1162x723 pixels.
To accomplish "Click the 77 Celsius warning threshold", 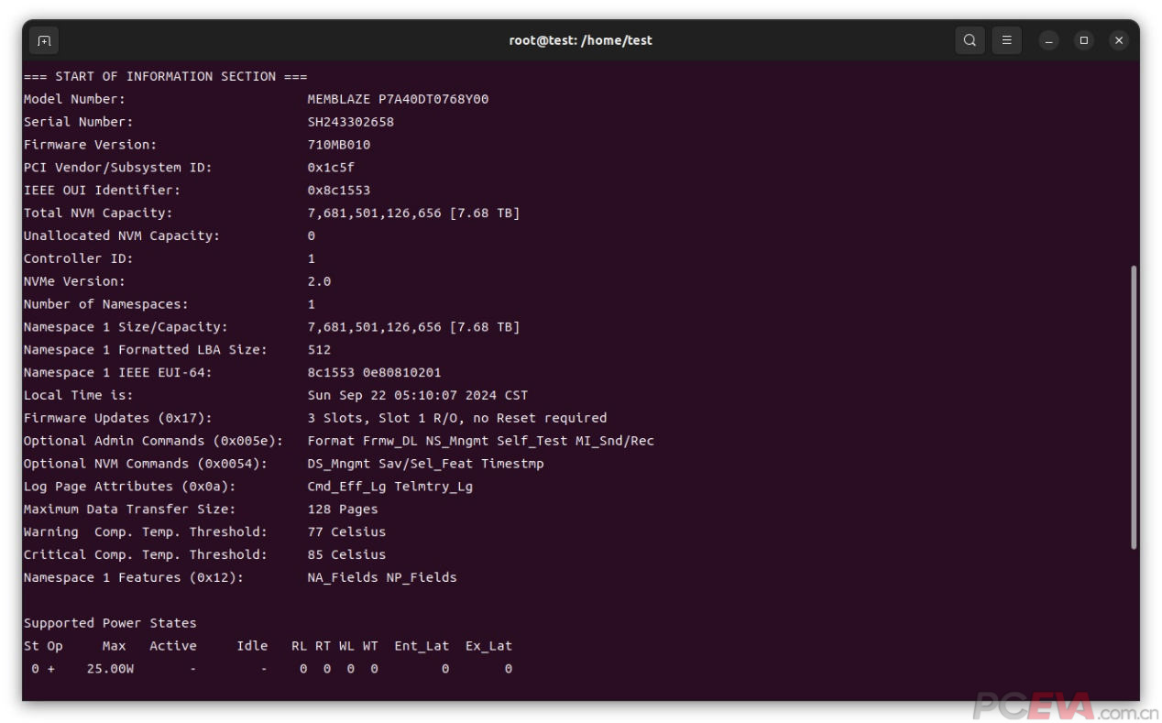I will [x=346, y=531].
